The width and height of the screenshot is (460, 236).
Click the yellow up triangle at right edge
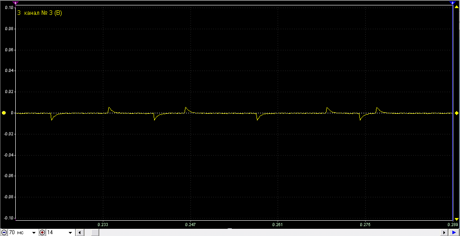coord(456,6)
